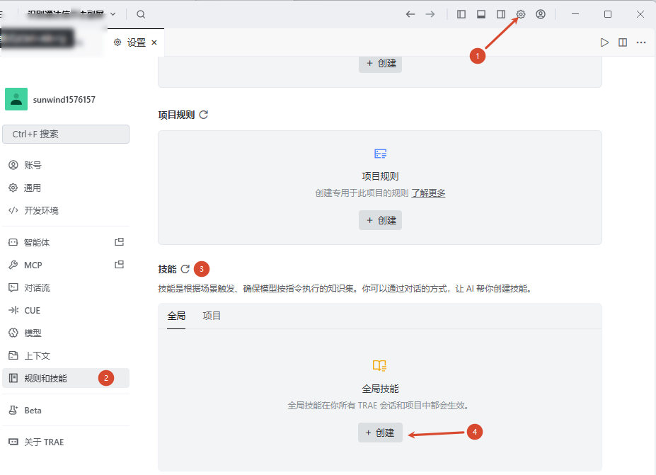Switch to the 全局 skills tab
Image resolution: width=656 pixels, height=475 pixels.
(176, 316)
